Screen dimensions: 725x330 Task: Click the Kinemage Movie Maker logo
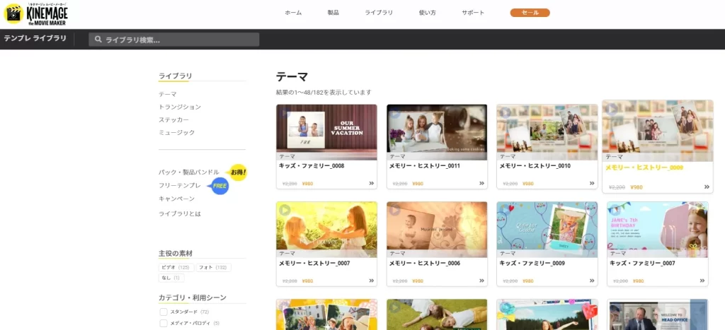[35, 14]
